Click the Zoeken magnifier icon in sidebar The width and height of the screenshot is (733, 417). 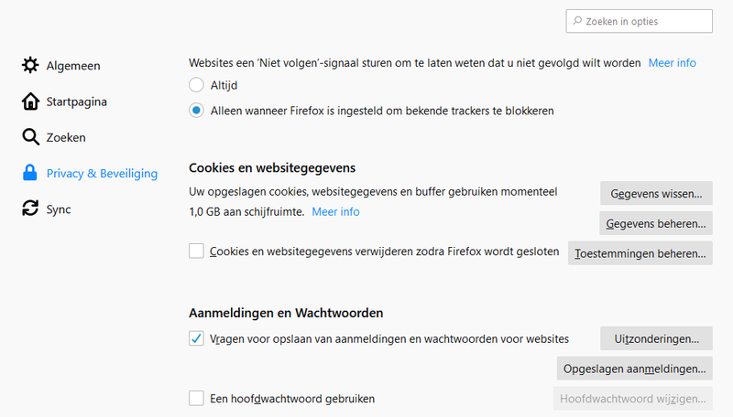(30, 137)
